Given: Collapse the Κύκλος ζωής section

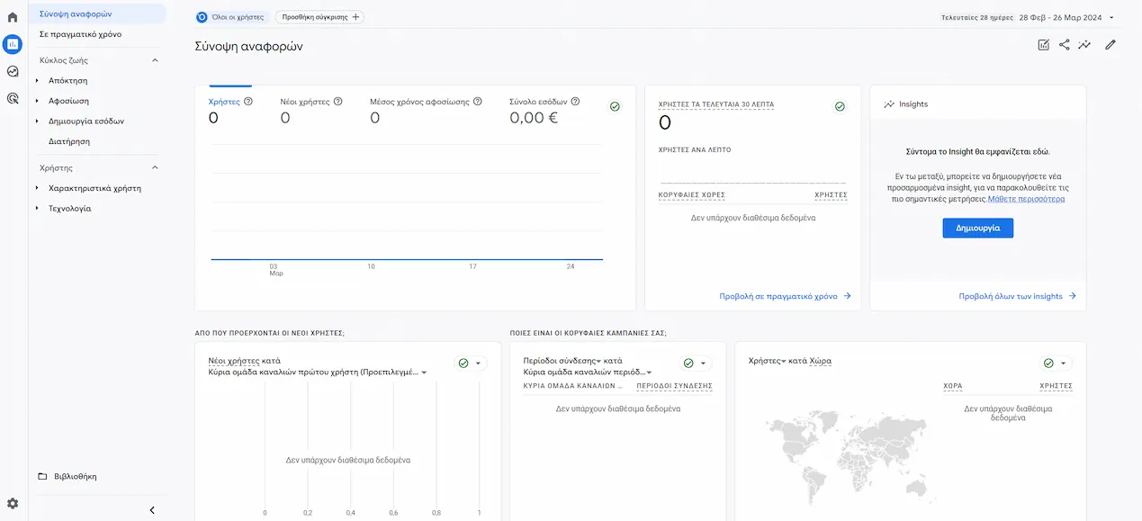Looking at the screenshot, I should [154, 59].
